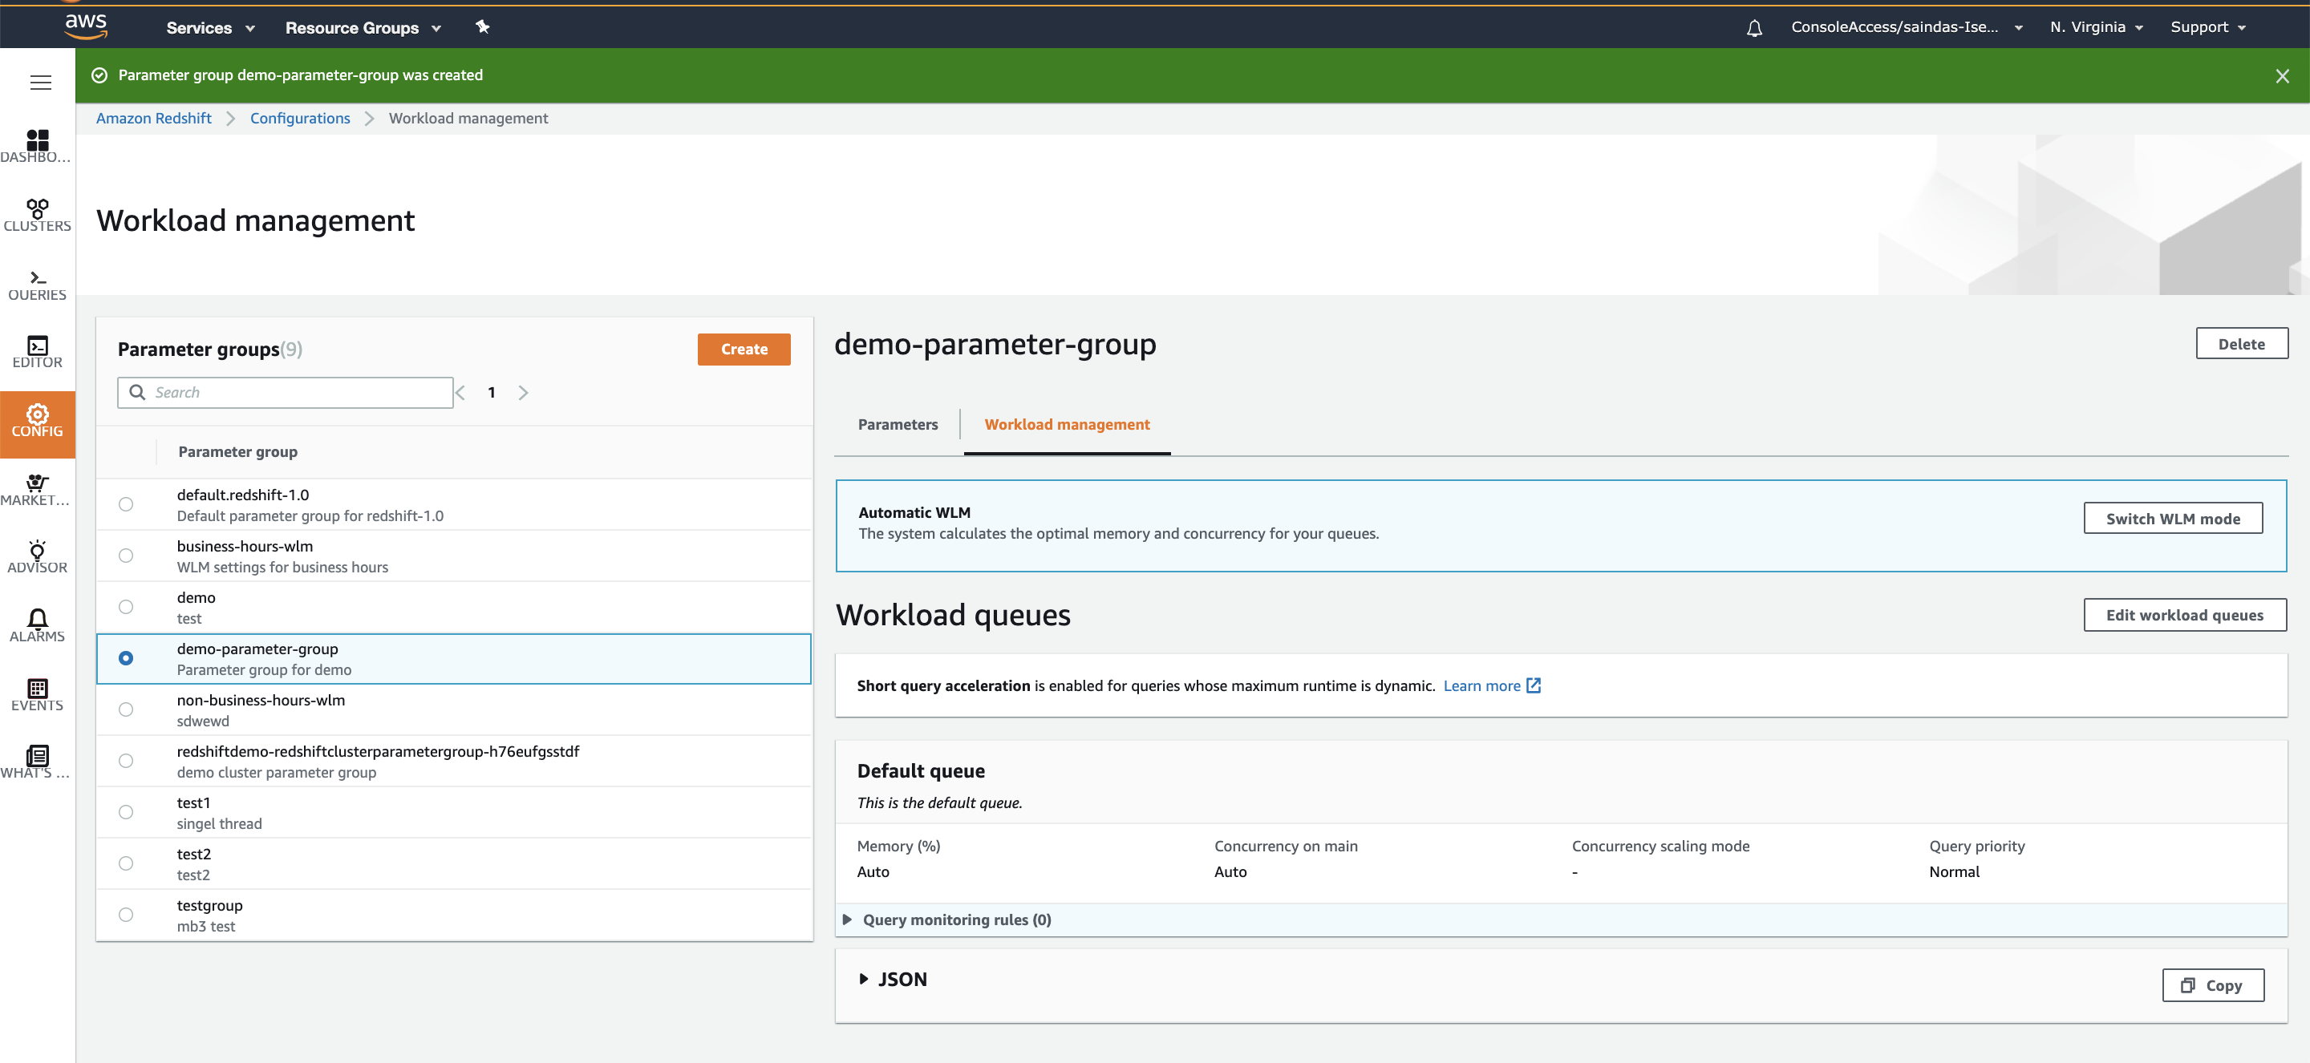Screen dimensions: 2310x1063
Task: Click Edit workload queues button
Action: pos(2184,615)
